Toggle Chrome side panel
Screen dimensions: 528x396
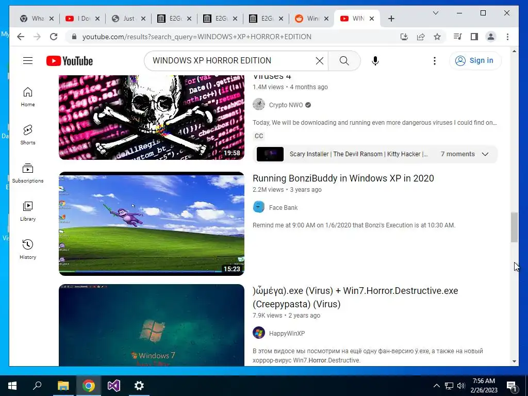coord(474,37)
